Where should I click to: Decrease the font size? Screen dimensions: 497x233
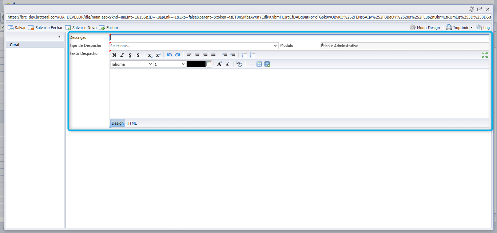click(x=227, y=64)
